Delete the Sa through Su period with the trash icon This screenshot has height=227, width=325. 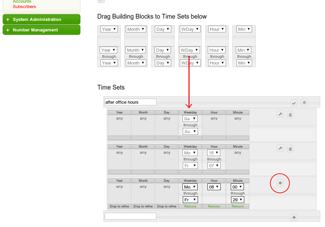pyautogui.click(x=290, y=115)
